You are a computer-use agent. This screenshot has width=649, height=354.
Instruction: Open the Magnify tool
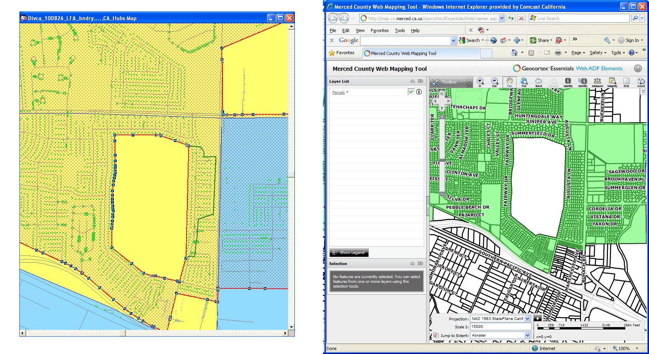point(612,82)
